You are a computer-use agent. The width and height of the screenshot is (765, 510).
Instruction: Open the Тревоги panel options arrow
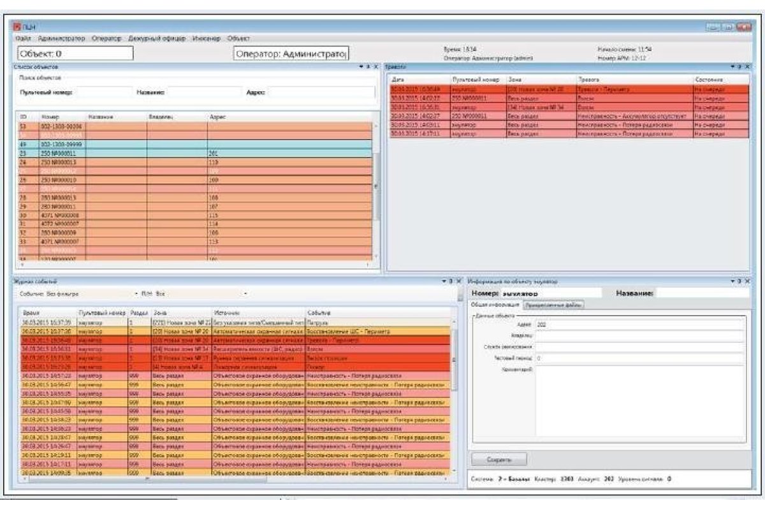point(733,66)
